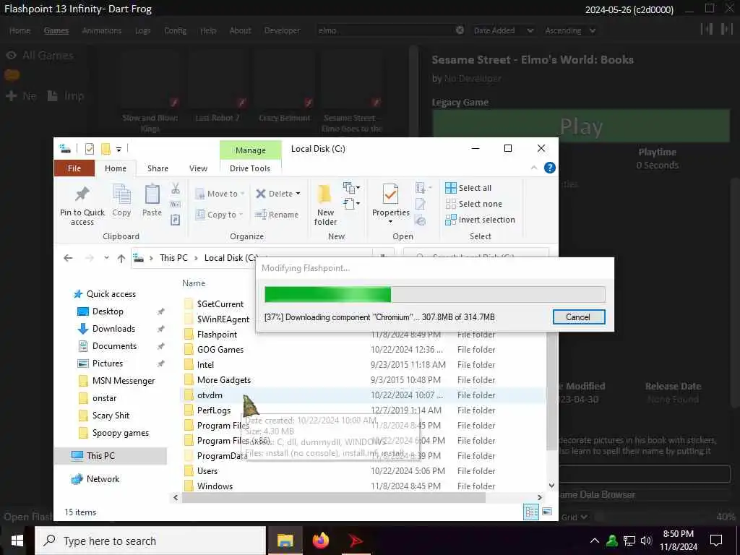Open Explorer help via blue question mark
740x555 pixels.
550,168
